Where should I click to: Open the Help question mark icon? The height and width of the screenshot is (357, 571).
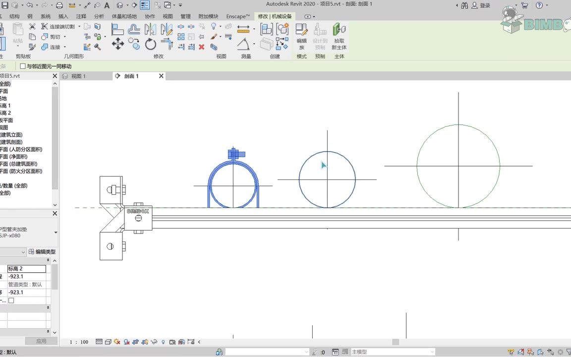(539, 5)
